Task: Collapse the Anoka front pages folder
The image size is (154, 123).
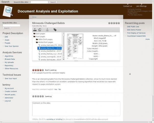Action: [46, 42]
